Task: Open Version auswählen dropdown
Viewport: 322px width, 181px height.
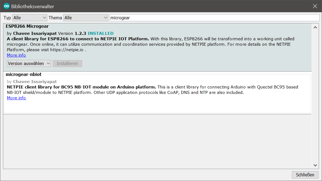Action: [29, 63]
